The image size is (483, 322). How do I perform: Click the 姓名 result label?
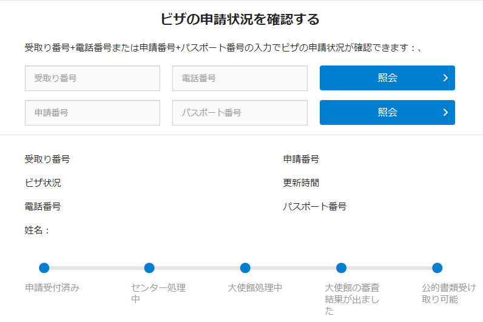point(37,230)
